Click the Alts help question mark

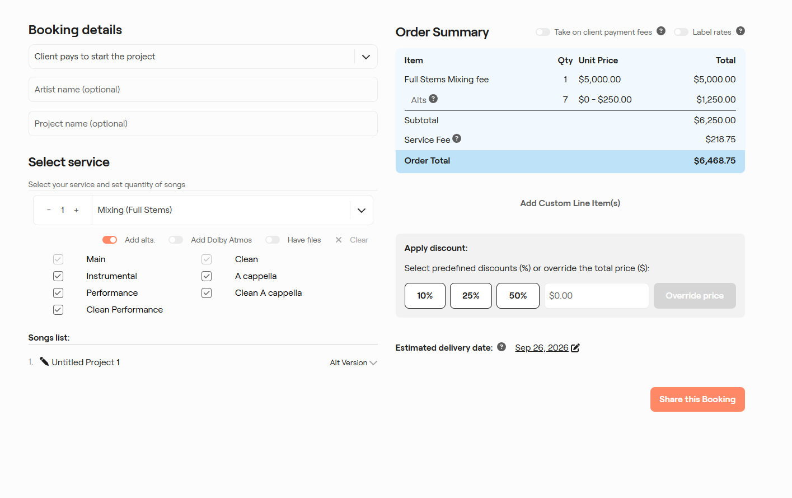click(x=433, y=99)
